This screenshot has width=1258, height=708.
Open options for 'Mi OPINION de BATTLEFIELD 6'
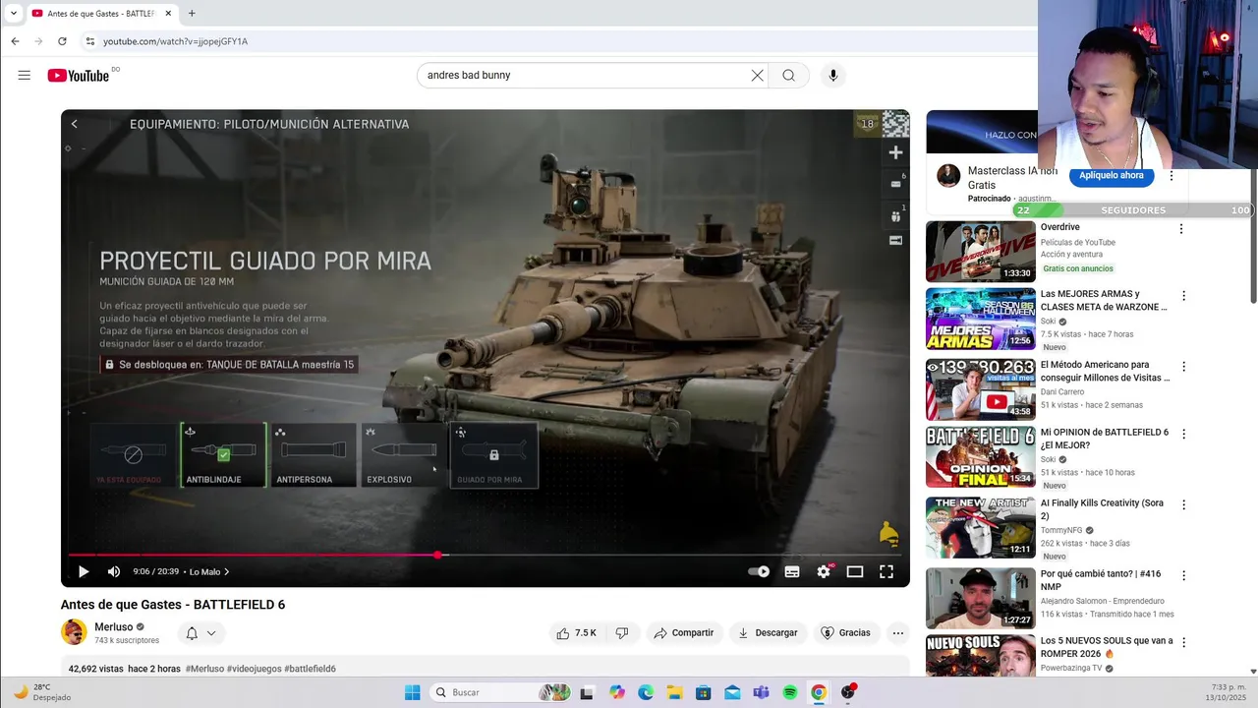1183,434
